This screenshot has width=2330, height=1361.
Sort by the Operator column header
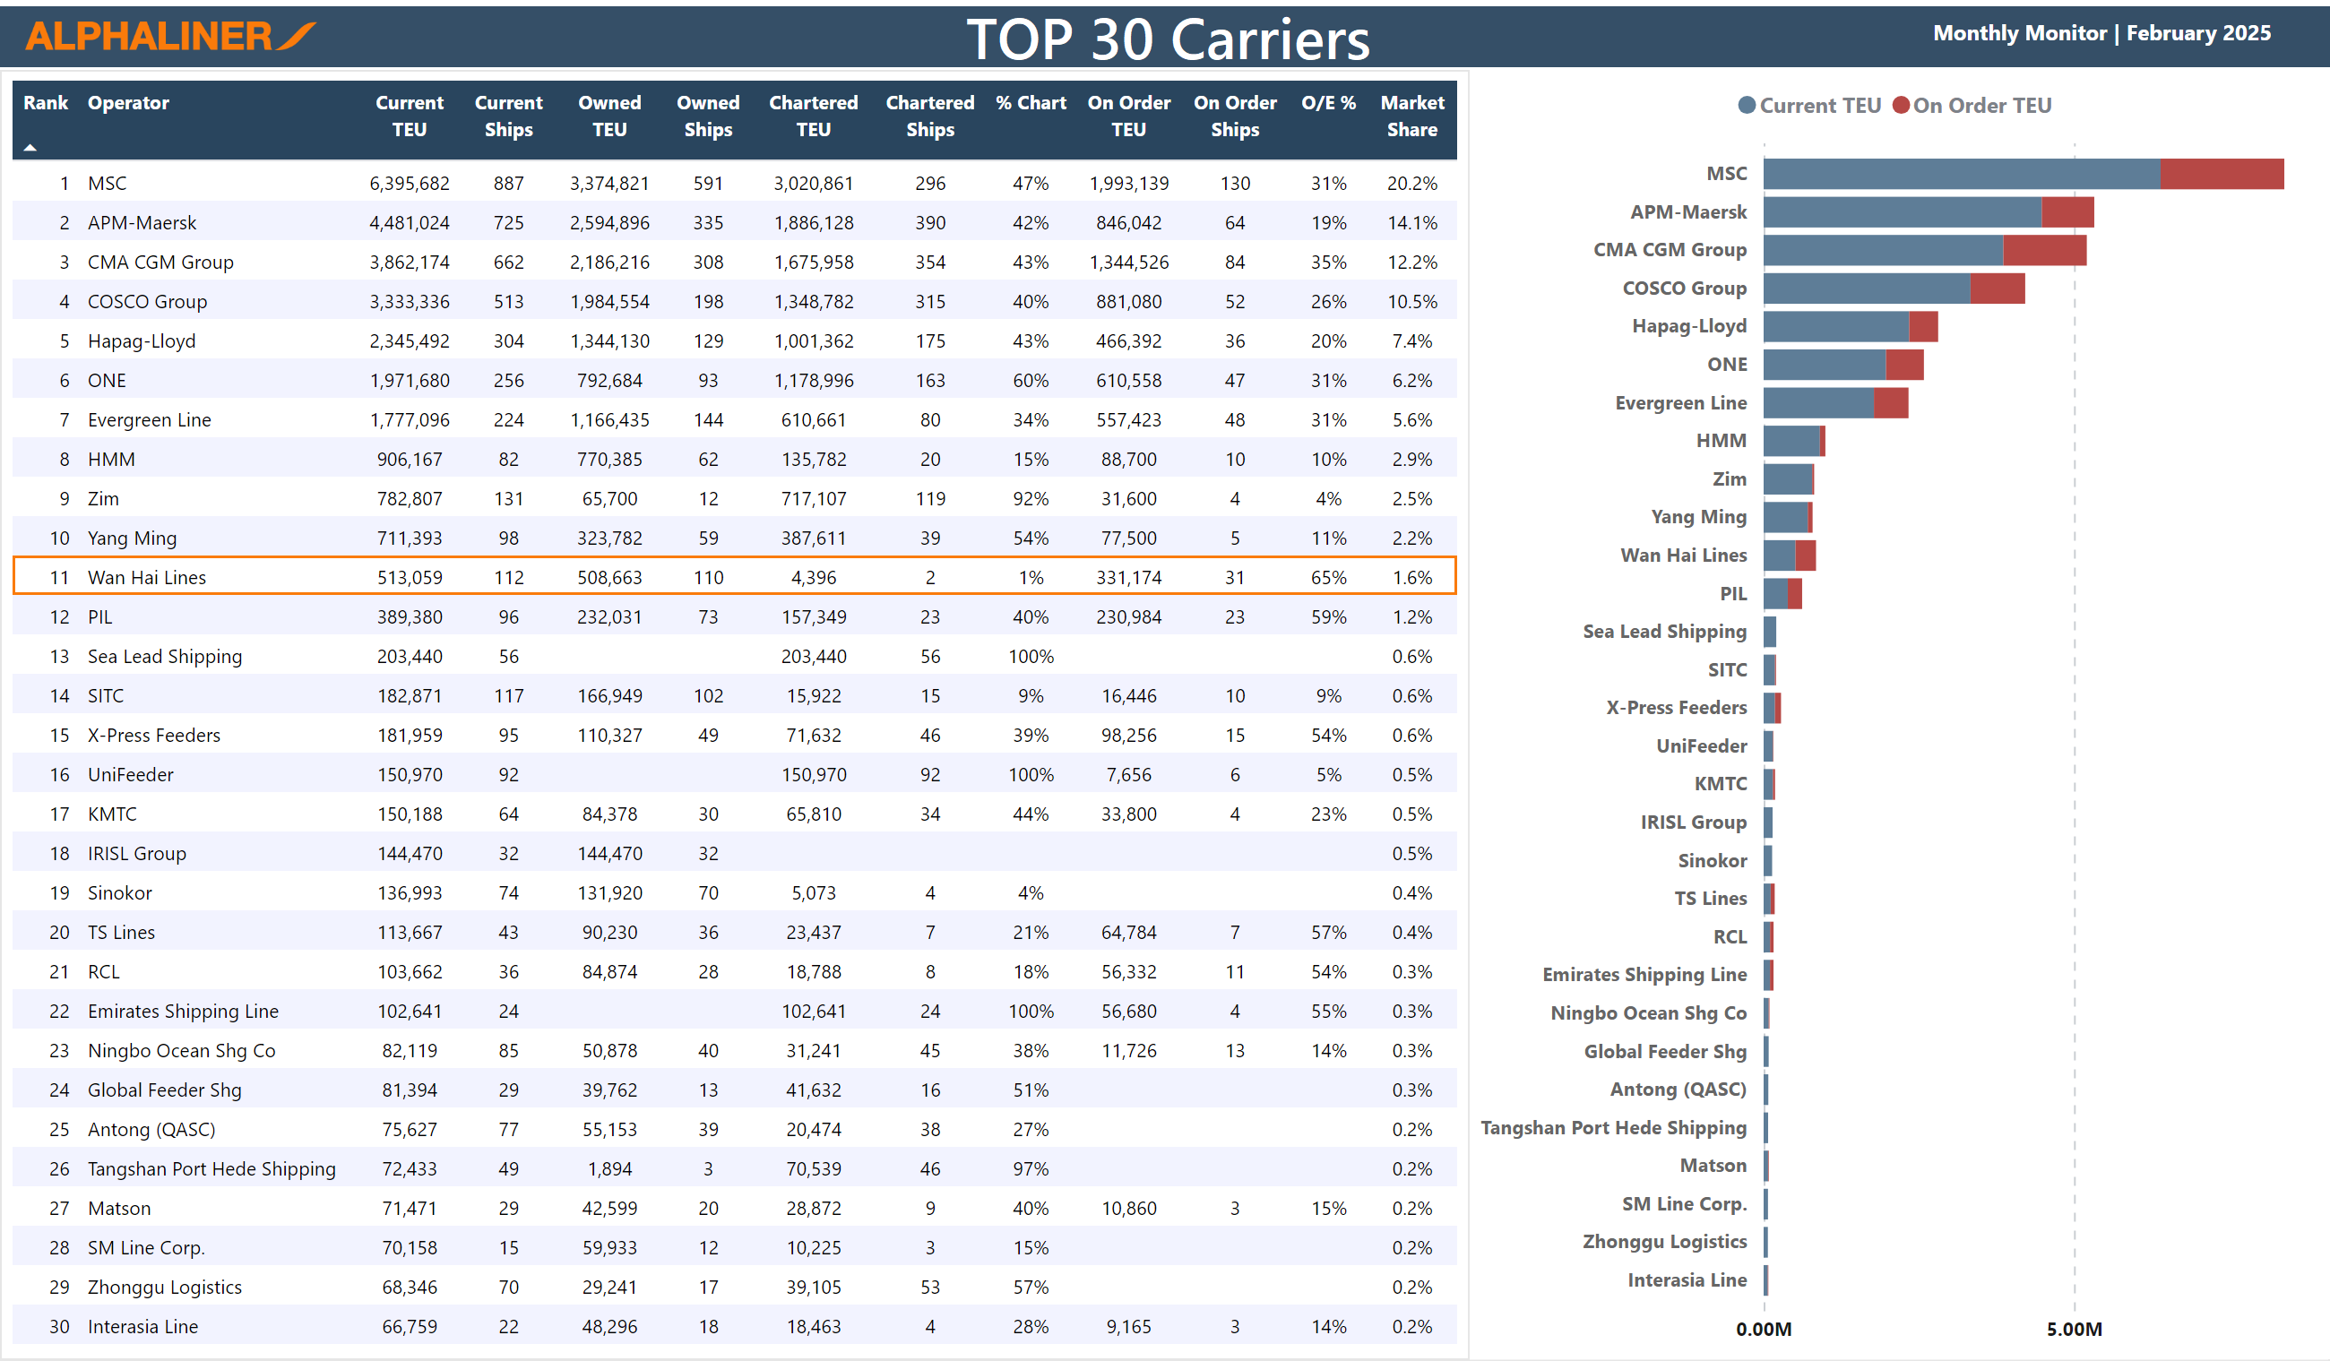click(128, 103)
